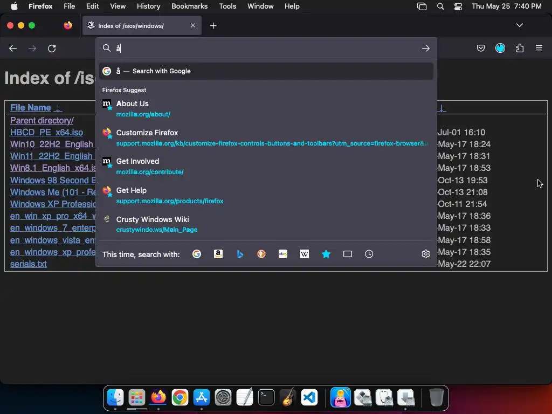Sort by File Name column header
This screenshot has height=414, width=552.
(x=31, y=108)
